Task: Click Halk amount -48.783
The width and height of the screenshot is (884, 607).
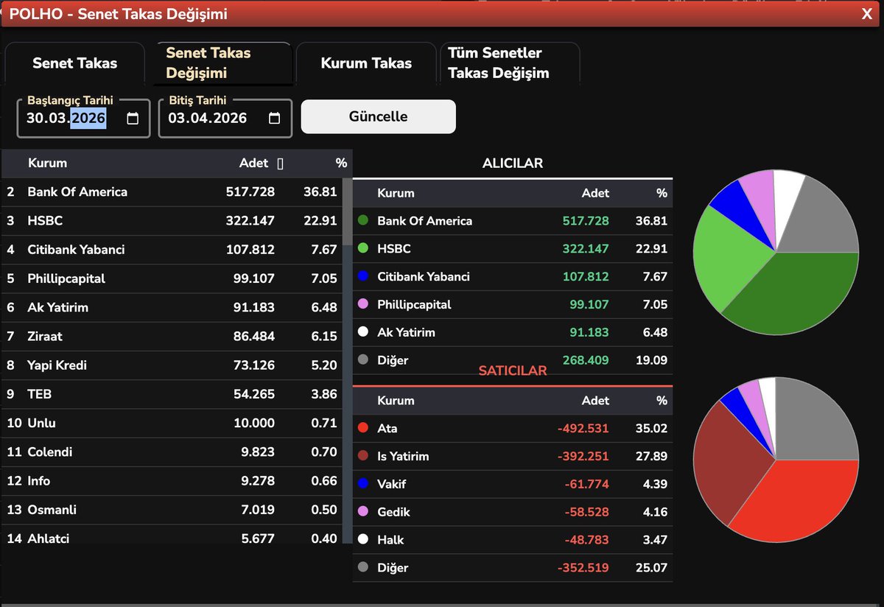Action: click(x=586, y=540)
